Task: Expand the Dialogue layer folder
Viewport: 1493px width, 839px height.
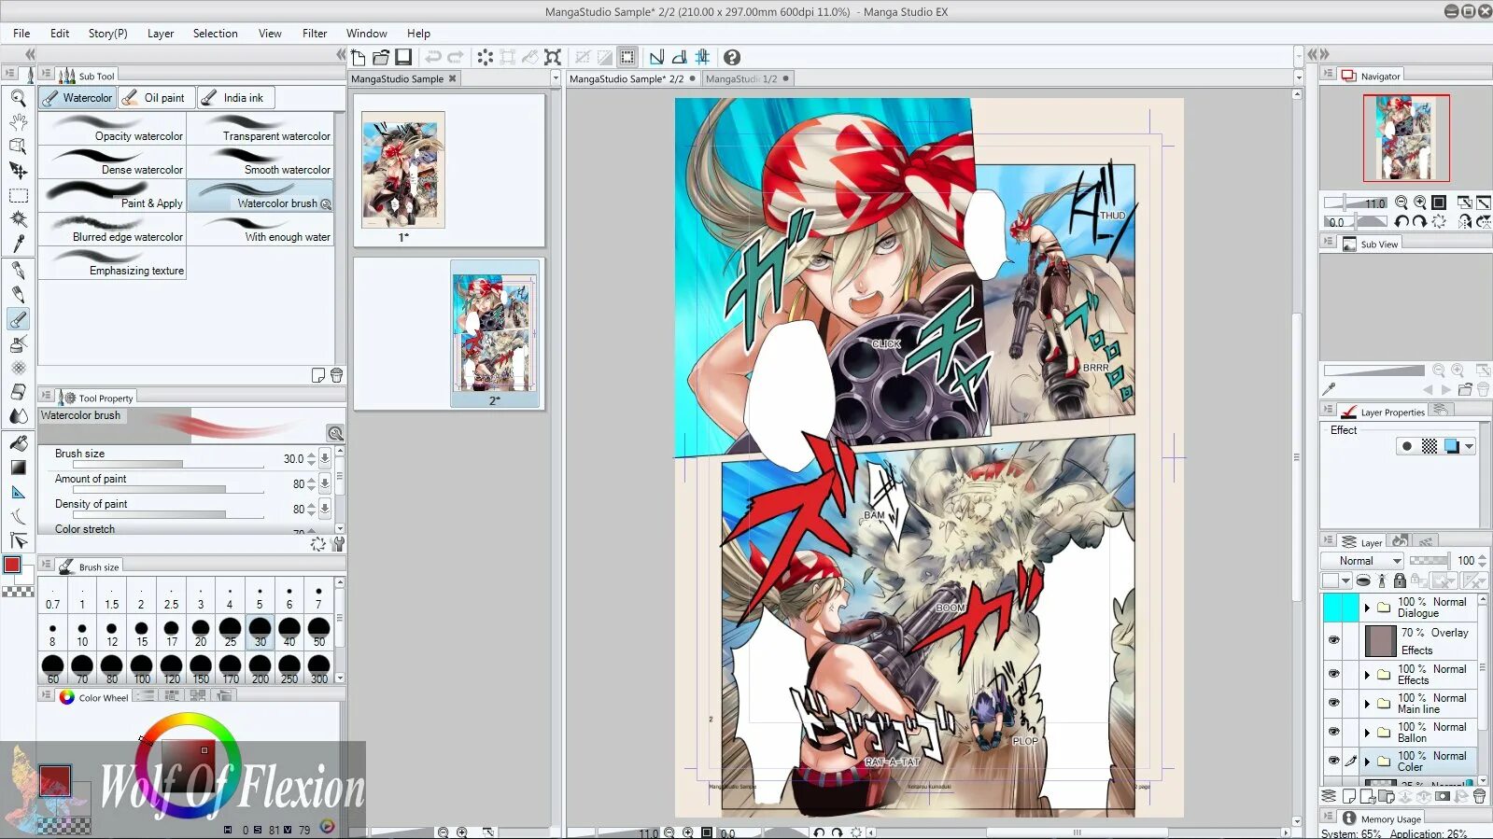Action: click(1367, 608)
